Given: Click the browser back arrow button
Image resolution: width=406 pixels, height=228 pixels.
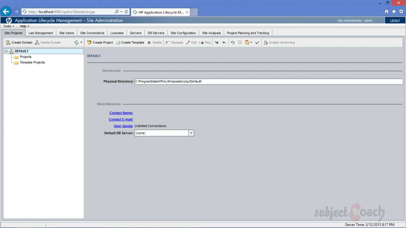Looking at the screenshot, I should 6,11.
